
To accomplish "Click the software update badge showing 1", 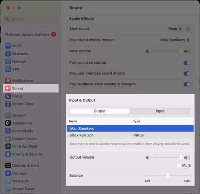I will (x=54, y=34).
